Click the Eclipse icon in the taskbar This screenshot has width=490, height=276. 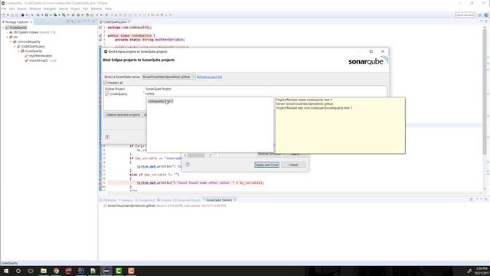(x=106, y=271)
